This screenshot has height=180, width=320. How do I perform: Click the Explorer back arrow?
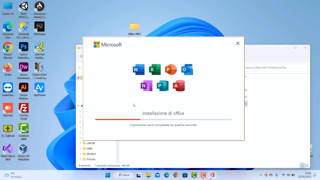pos(80,67)
